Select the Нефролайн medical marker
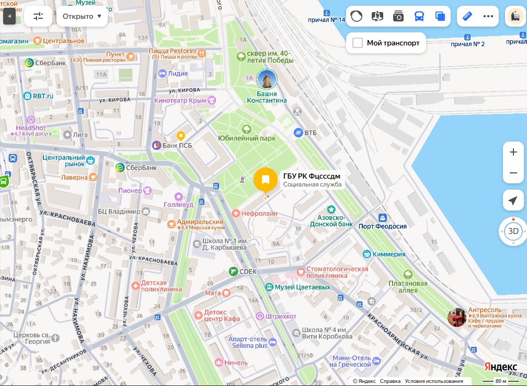 point(236,213)
